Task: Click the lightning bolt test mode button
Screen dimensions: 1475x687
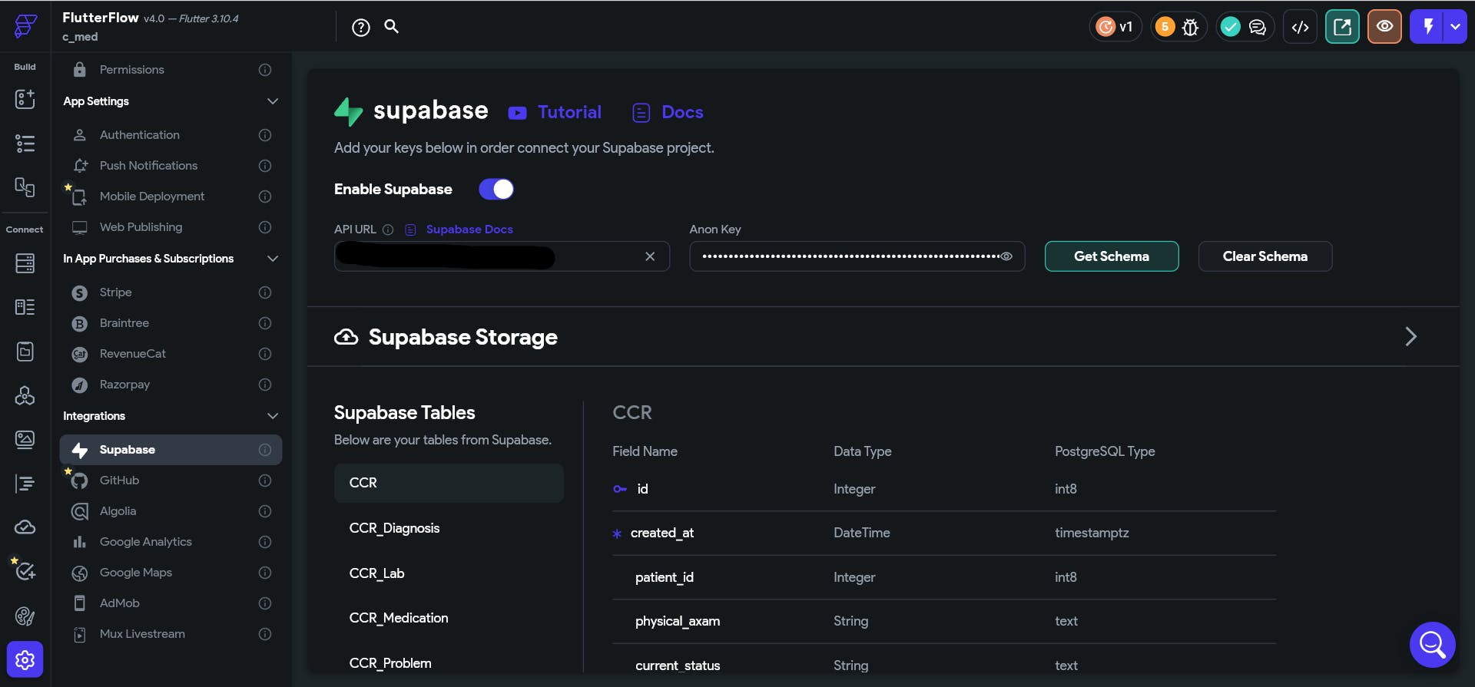Action: (1427, 27)
